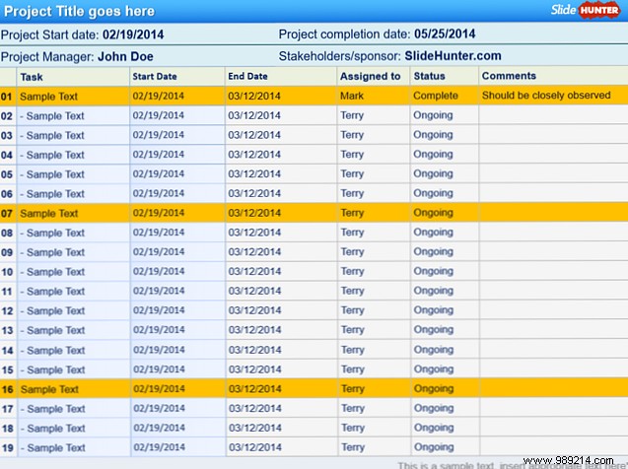628x469 pixels.
Task: Select the Comments column header
Action: [x=510, y=76]
